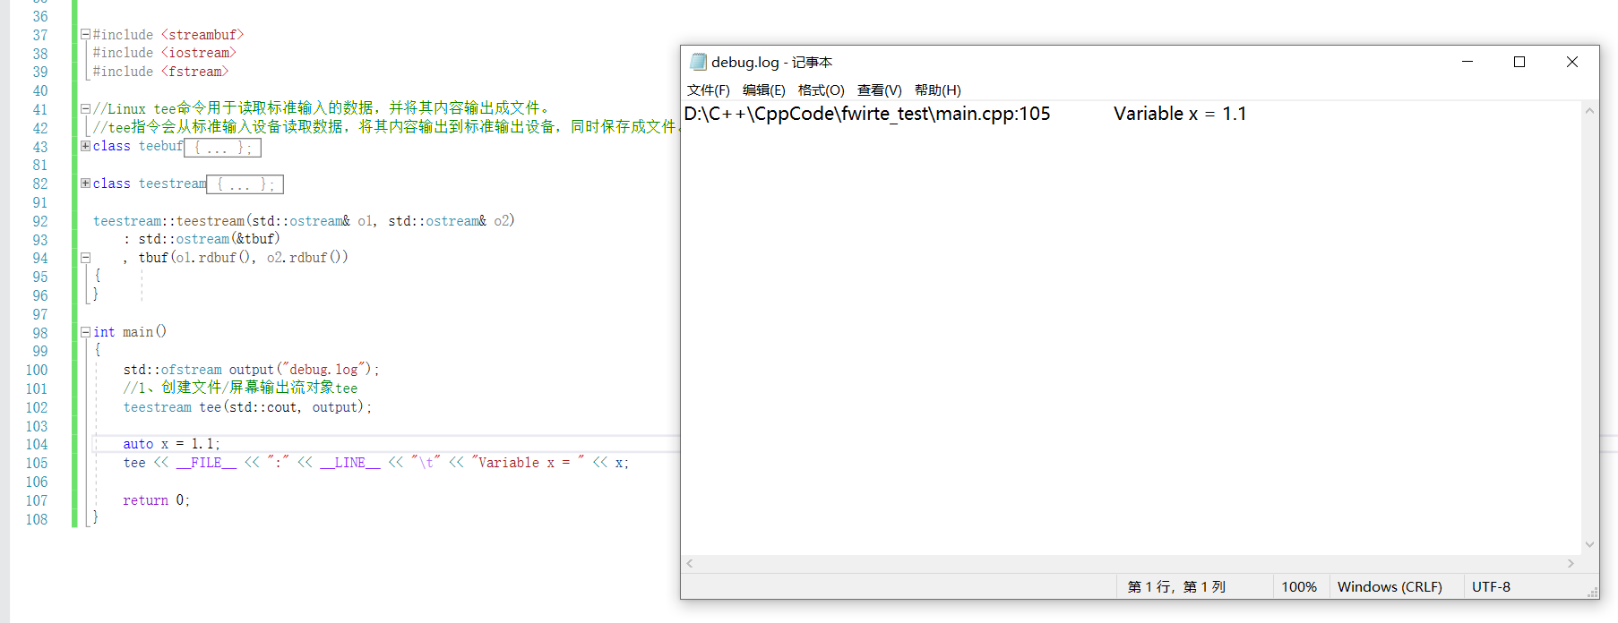Maximize the debug.log Notepad window
The height and width of the screenshot is (623, 1618).
click(x=1519, y=62)
